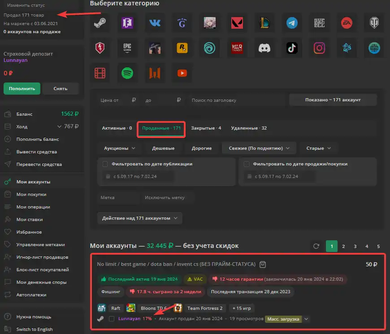Go to page 2 of listings
The image size is (390, 334).
coord(343,246)
